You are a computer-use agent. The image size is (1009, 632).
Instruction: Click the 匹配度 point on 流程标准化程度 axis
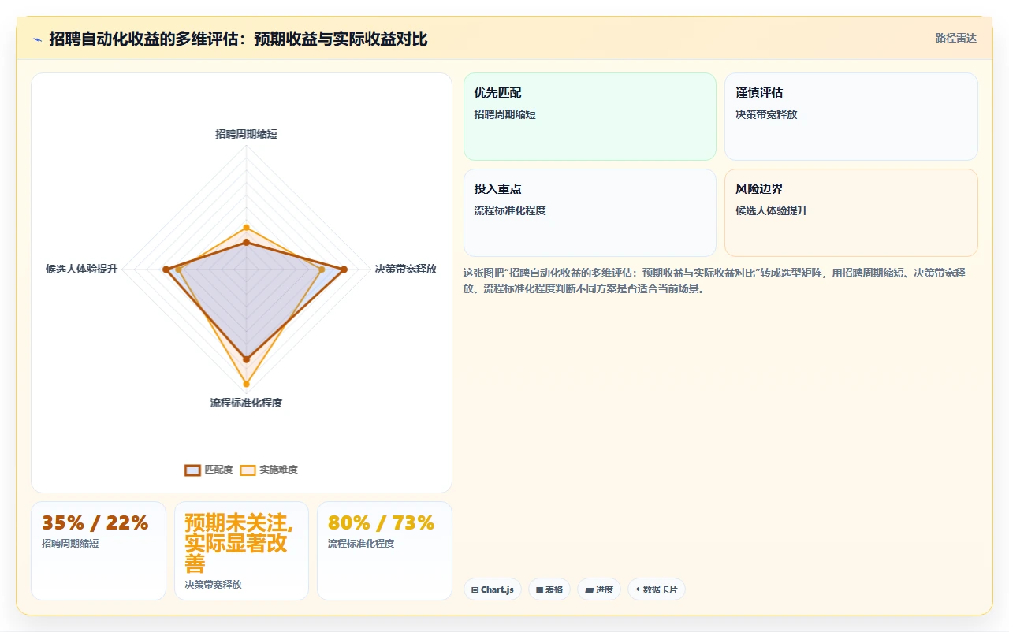point(246,359)
